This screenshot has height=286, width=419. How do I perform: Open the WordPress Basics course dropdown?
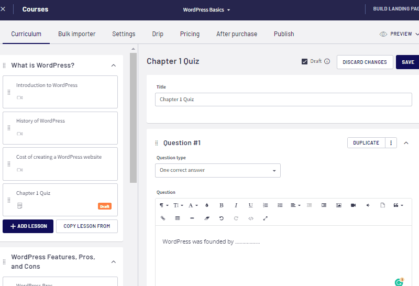(206, 10)
